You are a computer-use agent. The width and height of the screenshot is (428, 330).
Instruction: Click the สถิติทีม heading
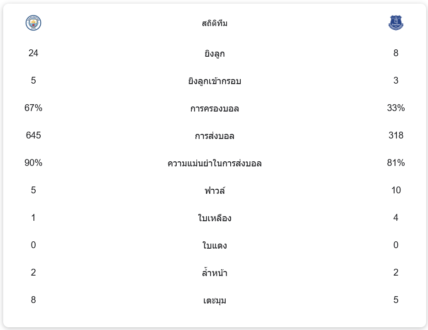pos(214,23)
